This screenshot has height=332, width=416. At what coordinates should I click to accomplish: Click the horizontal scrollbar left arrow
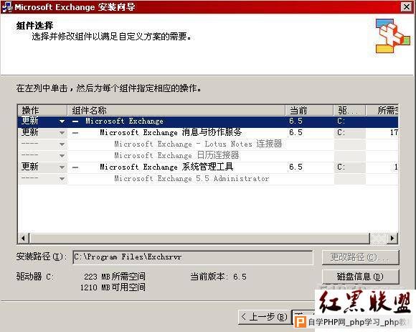pyautogui.click(x=24, y=238)
